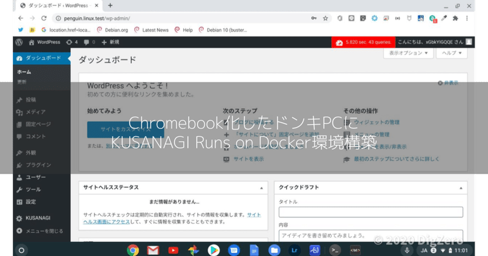
Task: Open the Debian.org bookmark
Action: pos(112,30)
